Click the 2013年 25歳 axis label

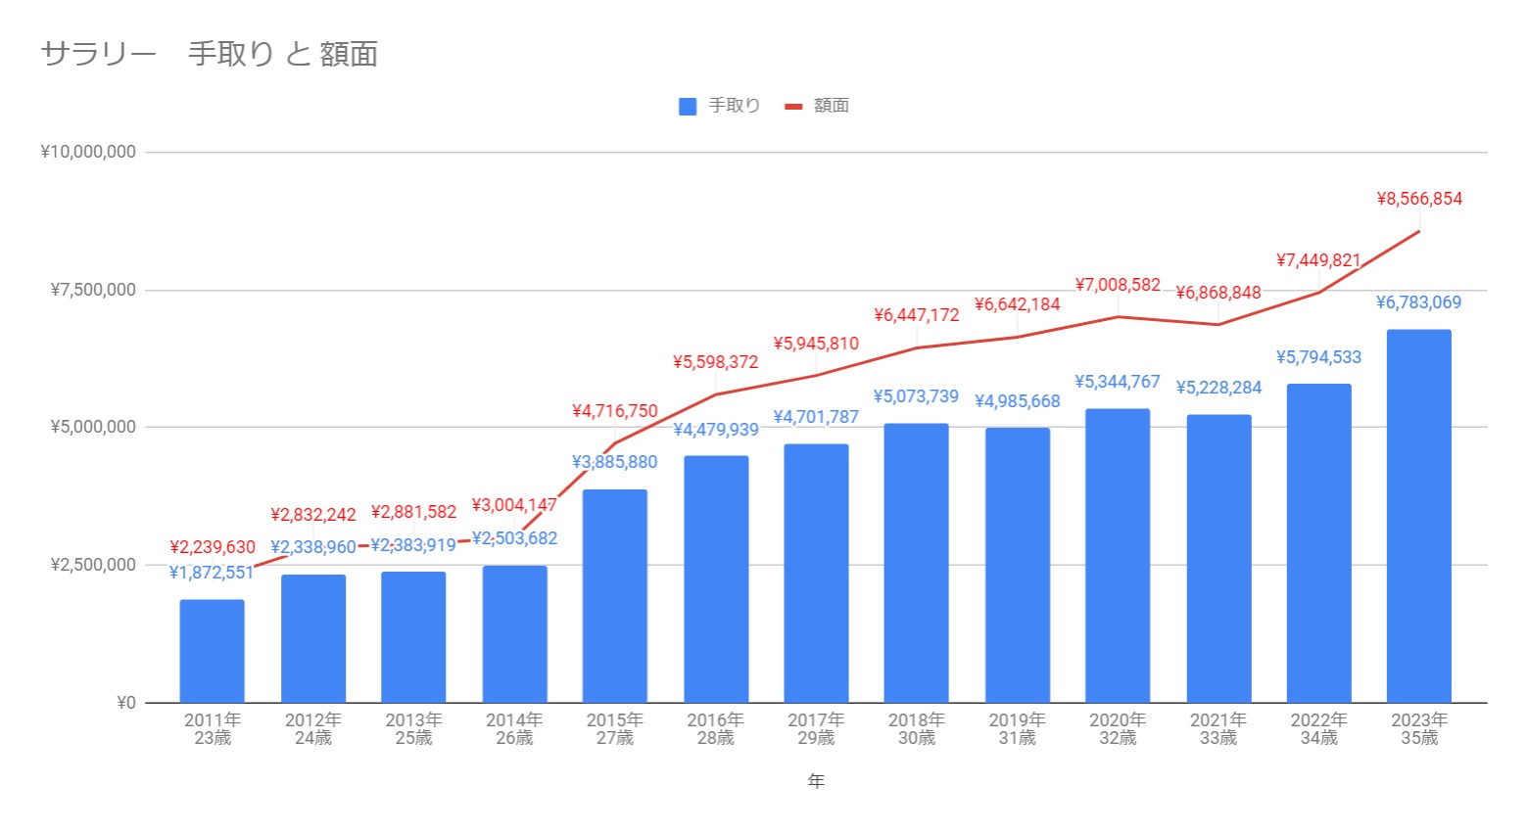[413, 729]
